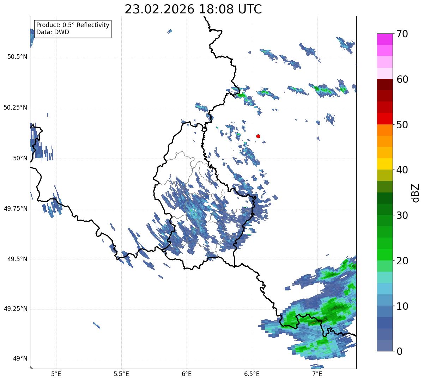Click the red station marker dot
The width and height of the screenshot is (424, 381).
[258, 136]
